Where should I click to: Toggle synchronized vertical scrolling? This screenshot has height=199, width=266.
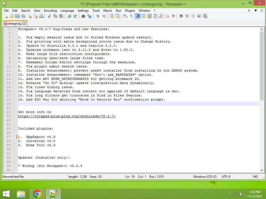click(x=111, y=16)
